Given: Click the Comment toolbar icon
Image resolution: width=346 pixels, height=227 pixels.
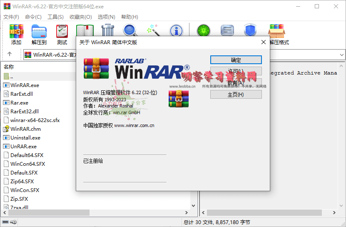Looking at the screenshot, I should click(x=227, y=30).
